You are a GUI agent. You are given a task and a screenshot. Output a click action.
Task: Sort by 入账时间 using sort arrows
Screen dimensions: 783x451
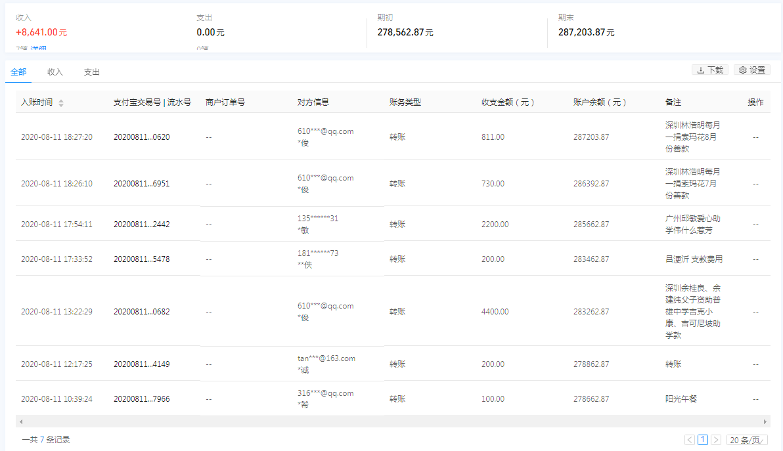61,103
